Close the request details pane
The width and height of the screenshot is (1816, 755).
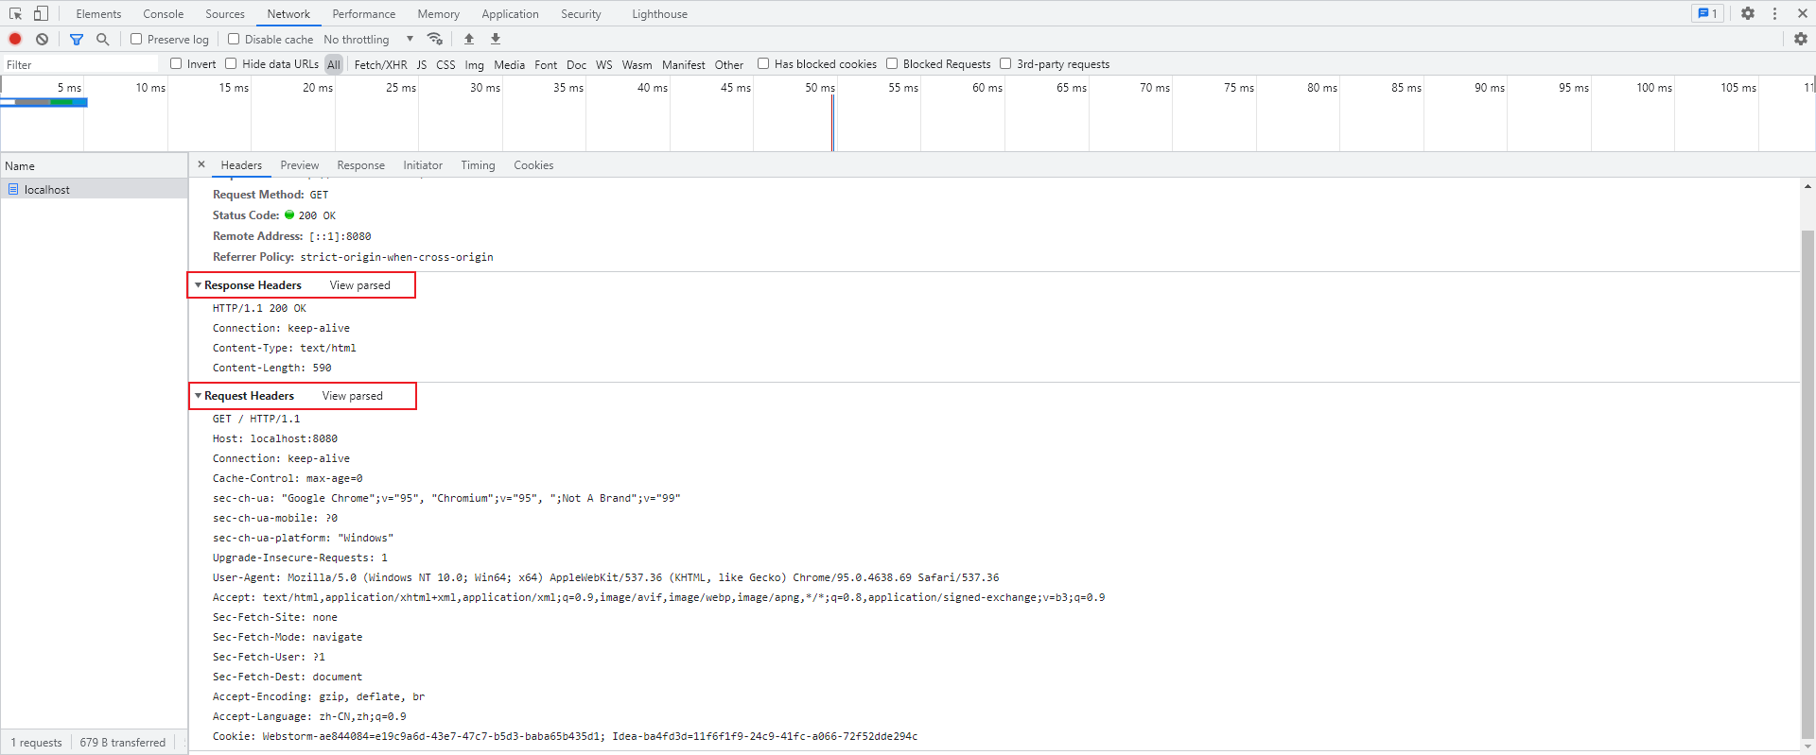pyautogui.click(x=201, y=164)
